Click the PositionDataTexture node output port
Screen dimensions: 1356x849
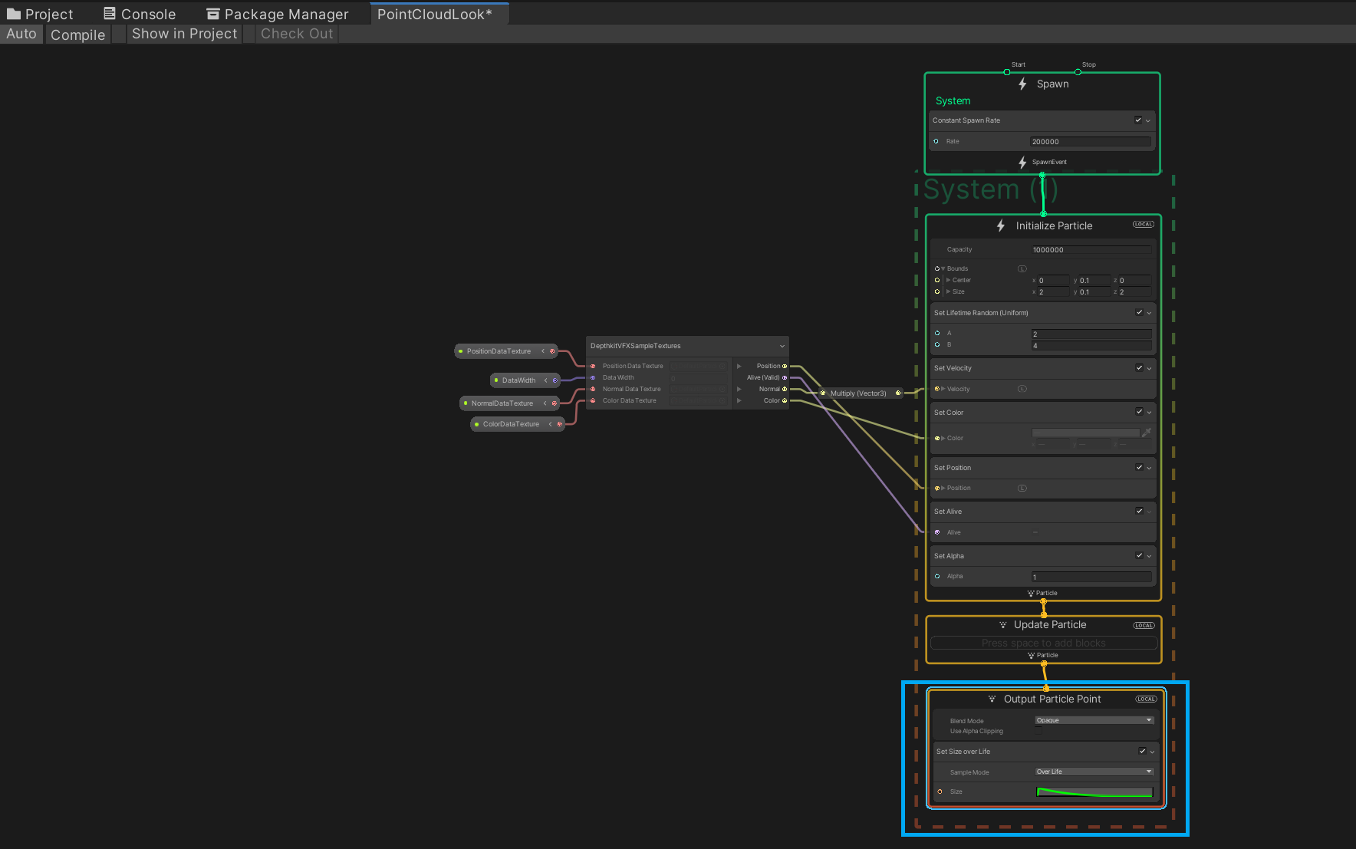[552, 351]
